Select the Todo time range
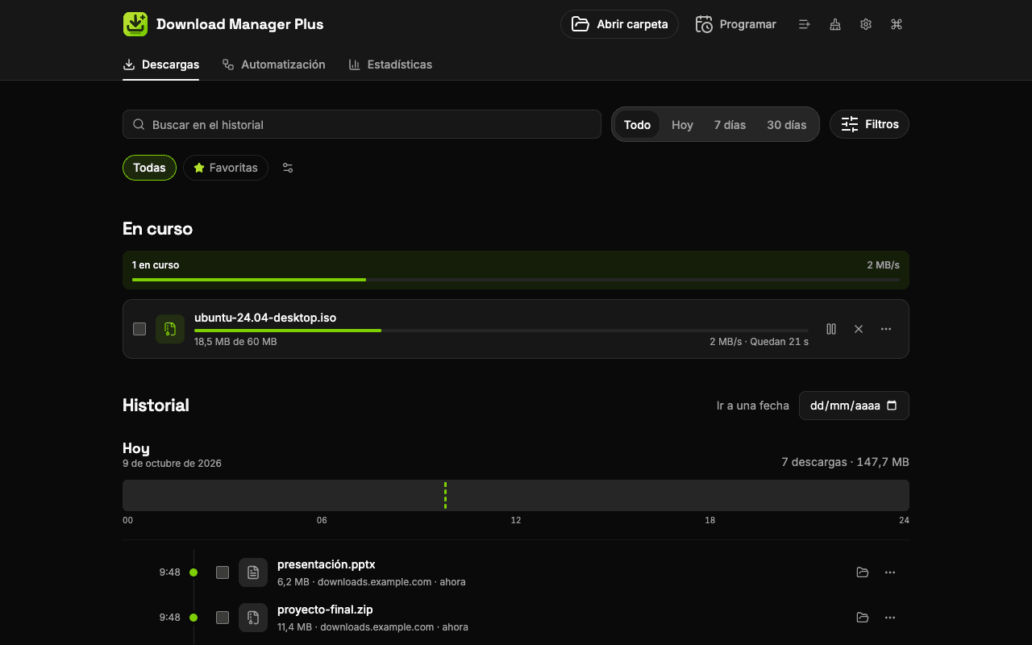The image size is (1032, 645). (637, 125)
